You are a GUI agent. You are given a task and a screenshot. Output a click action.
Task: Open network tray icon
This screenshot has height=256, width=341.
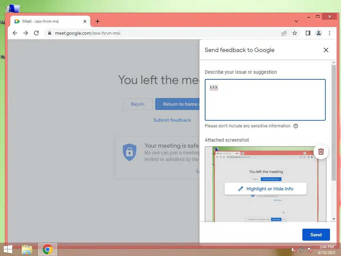click(302, 250)
